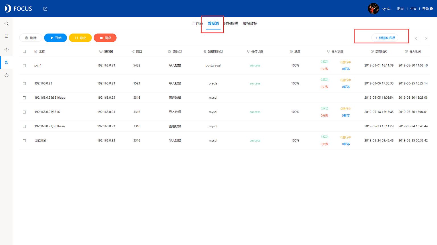Open the pinboard icon in left sidebar
This screenshot has height=245, width=437.
pos(6,37)
